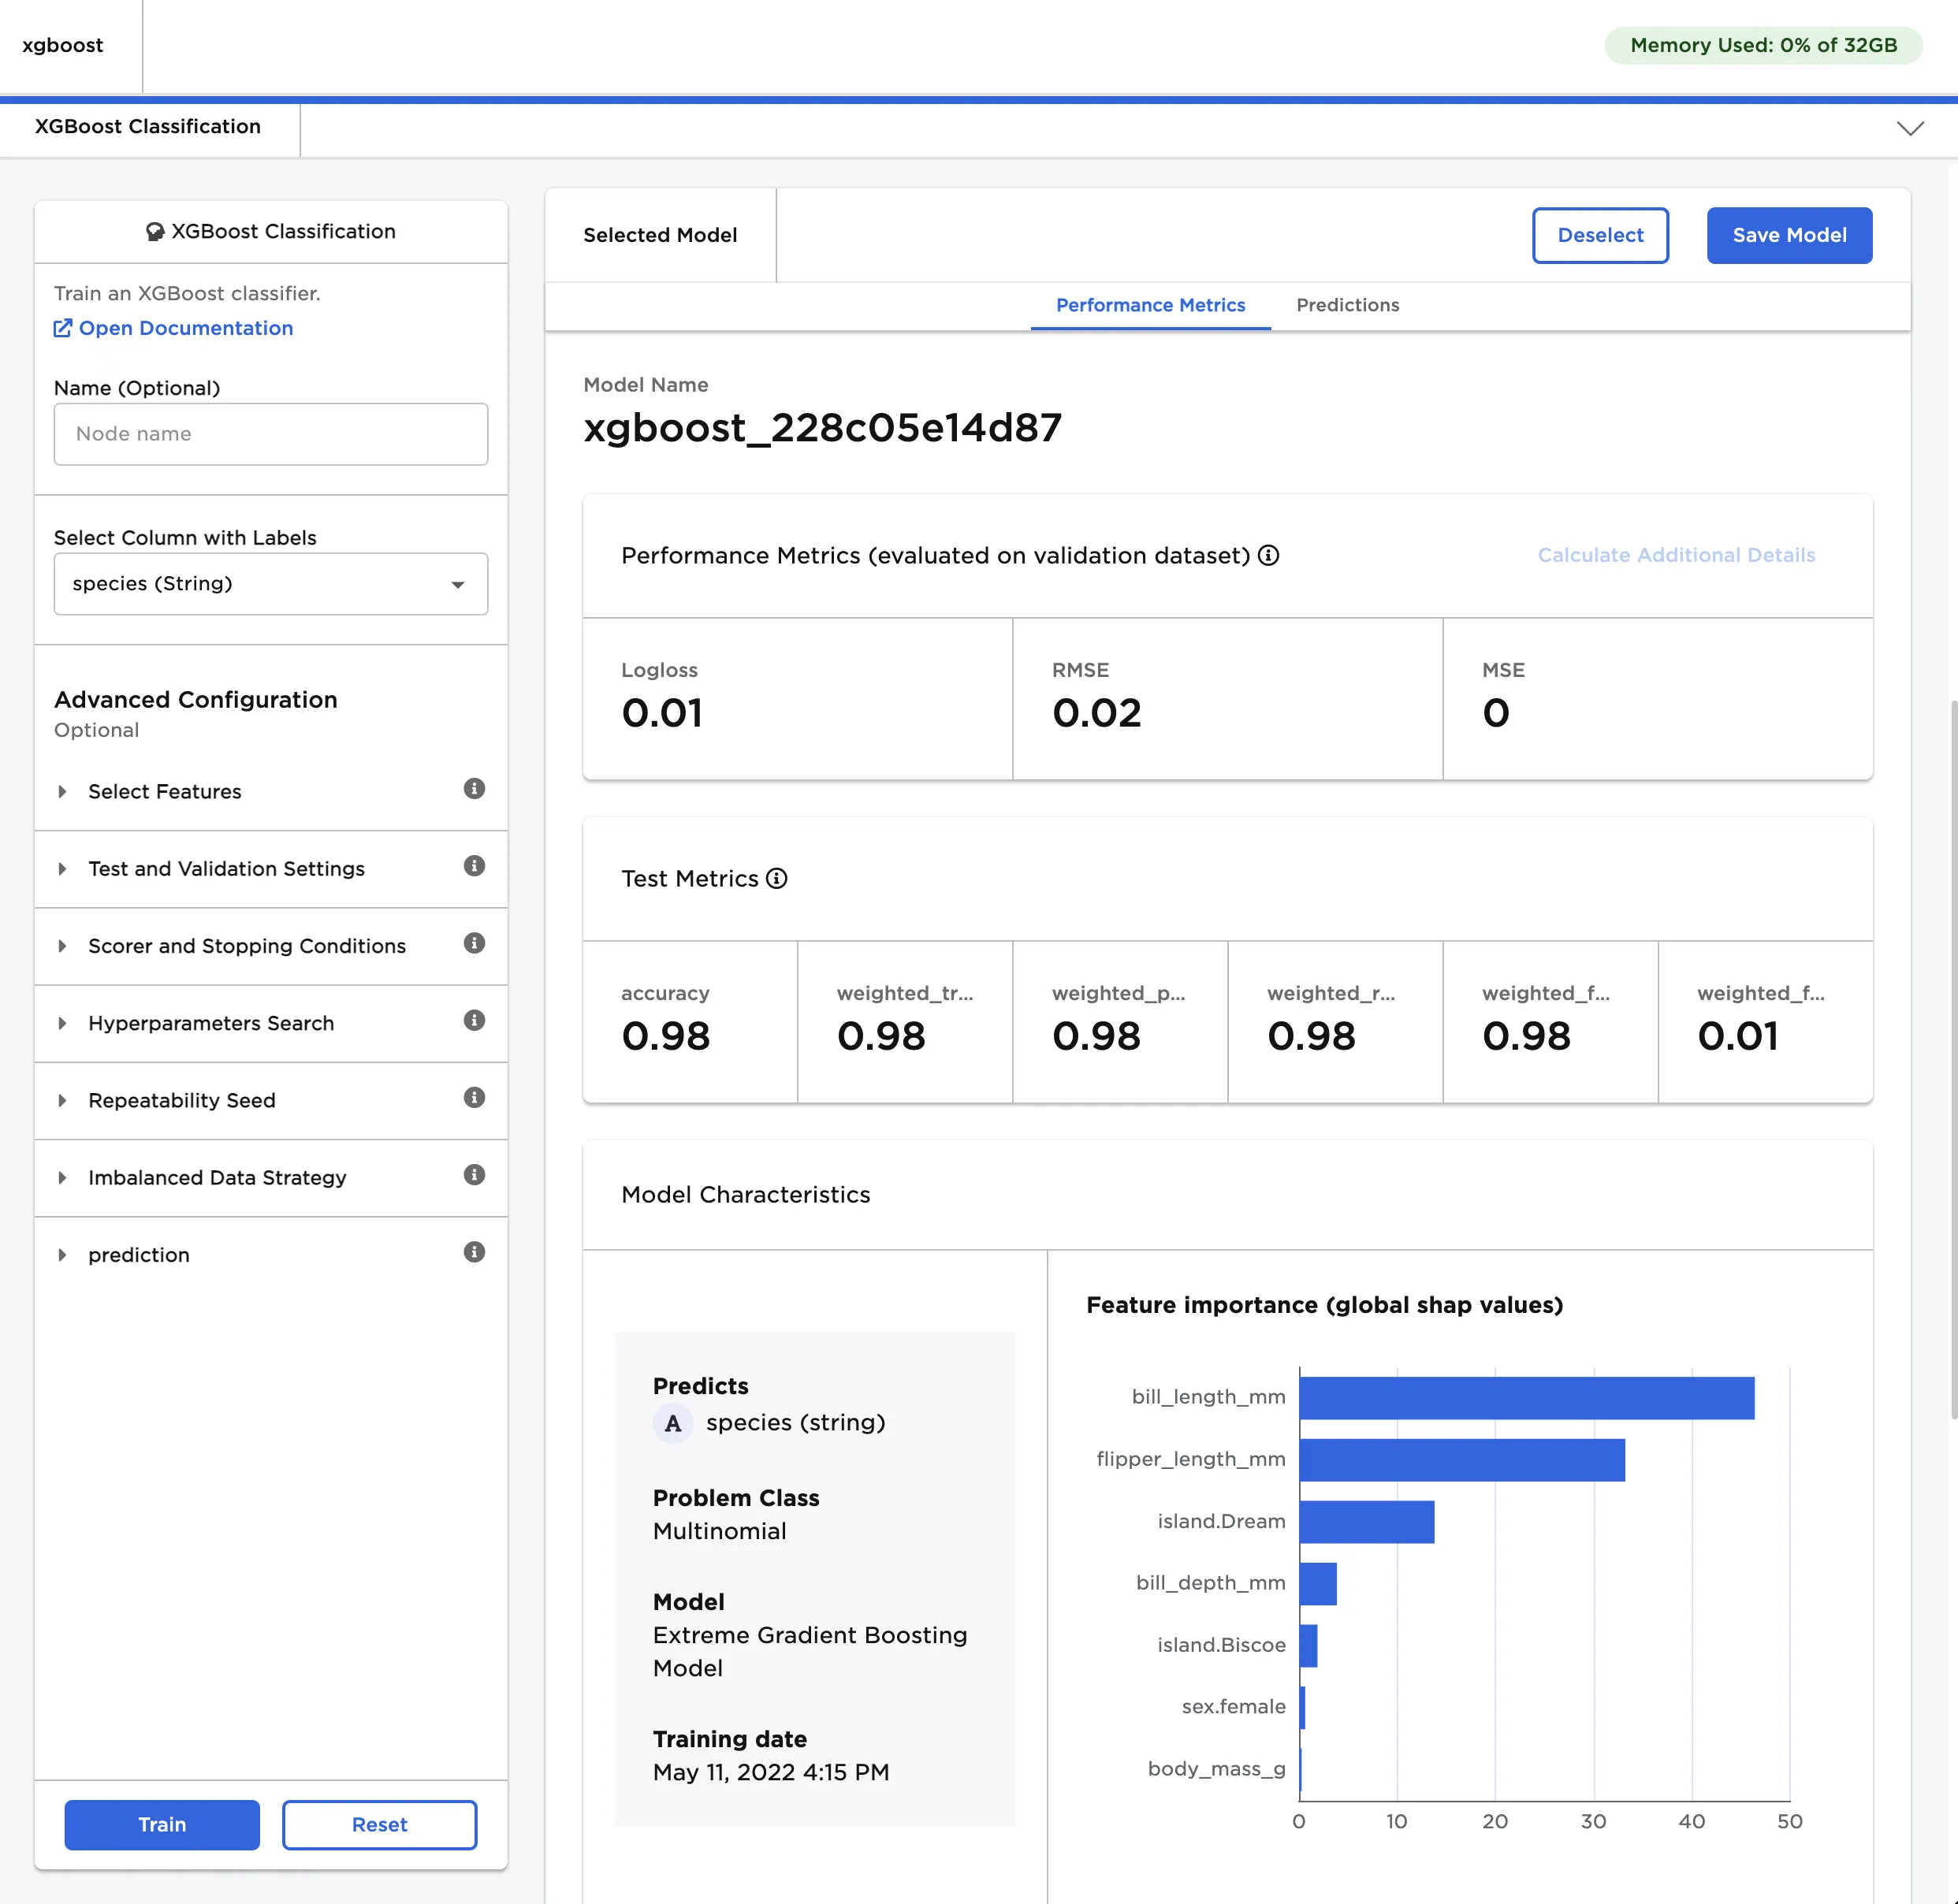Image resolution: width=1958 pixels, height=1904 pixels.
Task: Click the Save Model button
Action: pyautogui.click(x=1788, y=236)
